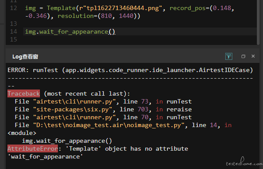Click the code editor vertical scrollbar
The width and height of the screenshot is (263, 169).
click(x=258, y=22)
